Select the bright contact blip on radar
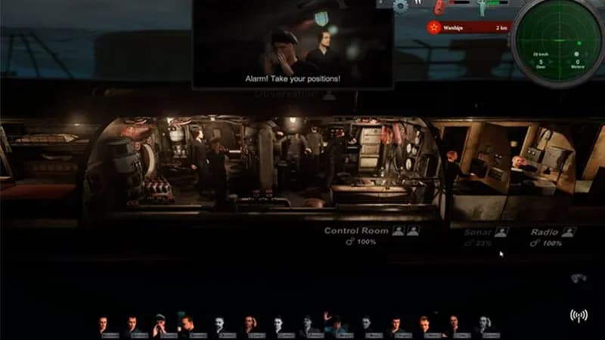605x340 pixels. [x=579, y=43]
